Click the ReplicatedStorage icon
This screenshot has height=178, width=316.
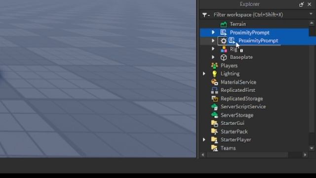(x=214, y=99)
